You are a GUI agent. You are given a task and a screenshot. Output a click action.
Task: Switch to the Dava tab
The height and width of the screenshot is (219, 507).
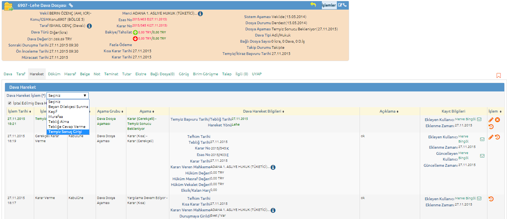pyautogui.click(x=8, y=74)
